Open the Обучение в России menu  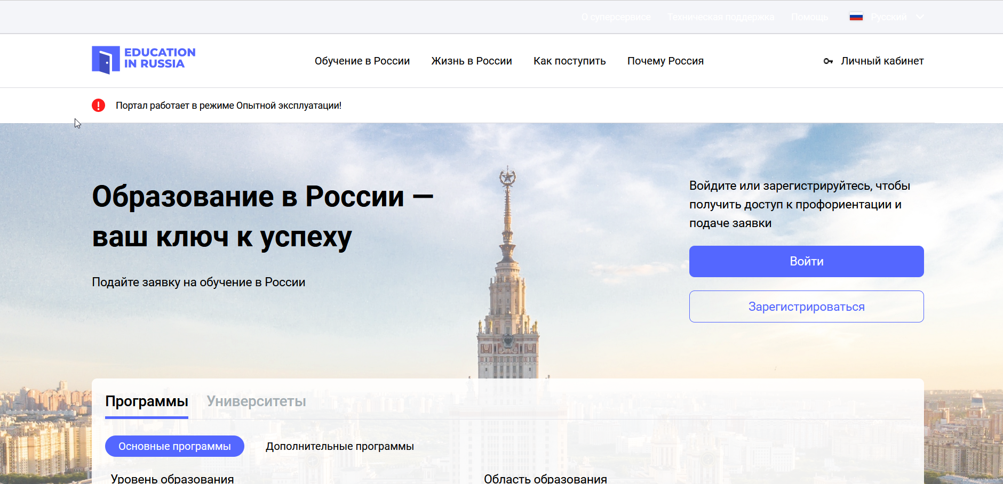[362, 61]
